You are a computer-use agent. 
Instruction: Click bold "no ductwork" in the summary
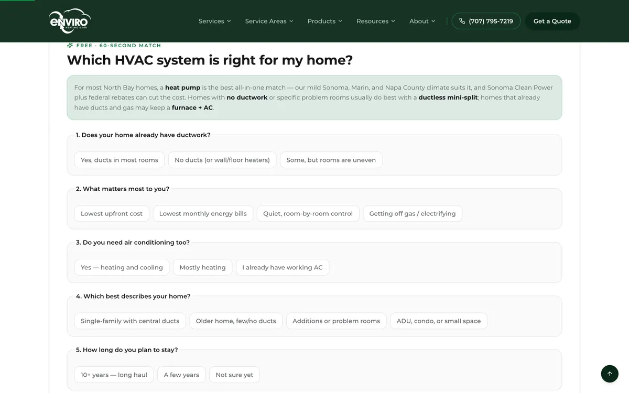[247, 97]
